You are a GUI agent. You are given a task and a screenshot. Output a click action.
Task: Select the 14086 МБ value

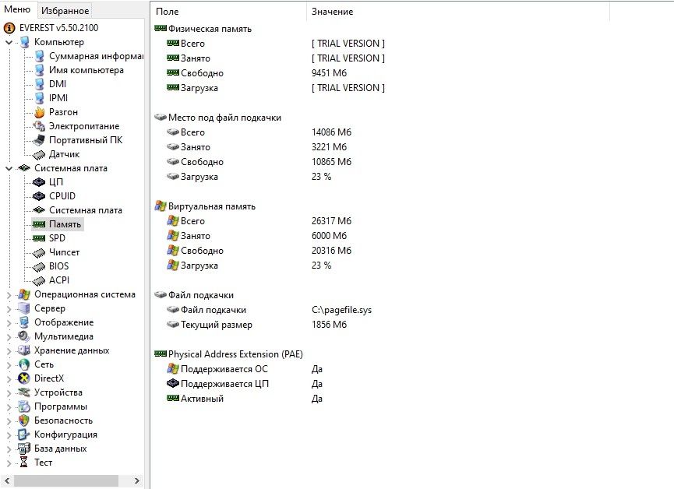331,132
